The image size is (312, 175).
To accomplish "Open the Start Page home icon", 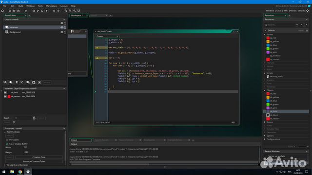I will pos(2,11).
